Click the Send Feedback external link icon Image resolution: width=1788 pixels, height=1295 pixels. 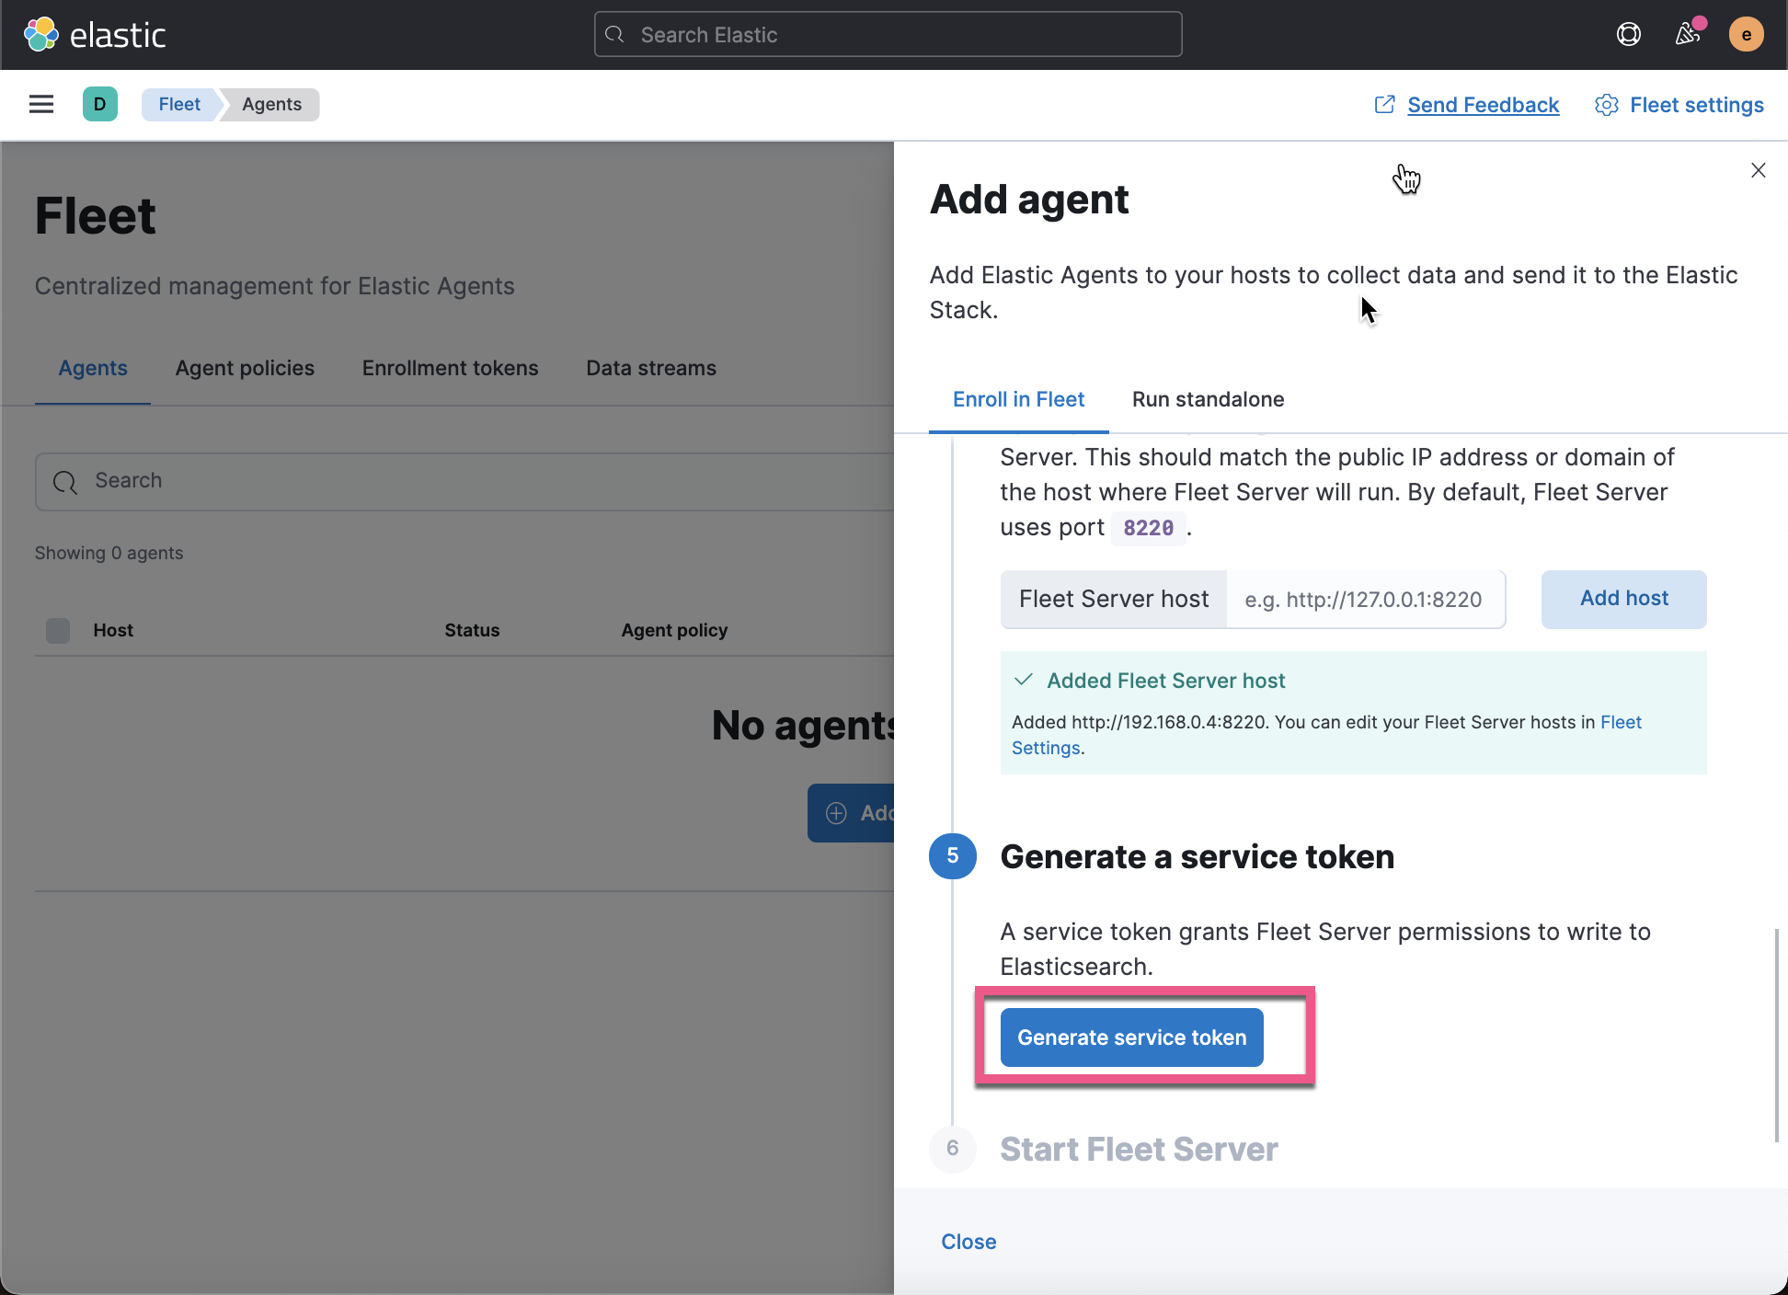click(1384, 105)
